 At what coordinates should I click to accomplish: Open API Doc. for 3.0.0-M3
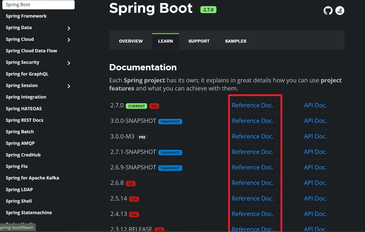[315, 136]
